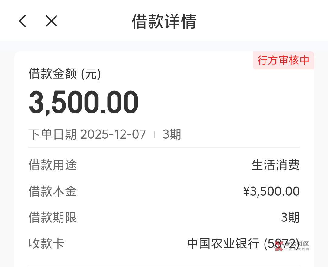Click the divider between 下单日期 and 3期

(x=154, y=135)
